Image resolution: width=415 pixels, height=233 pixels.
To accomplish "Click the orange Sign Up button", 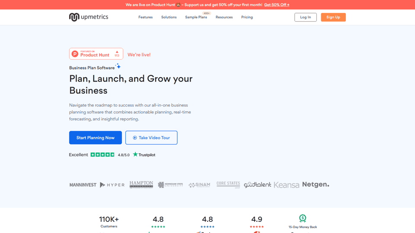I will tap(333, 17).
